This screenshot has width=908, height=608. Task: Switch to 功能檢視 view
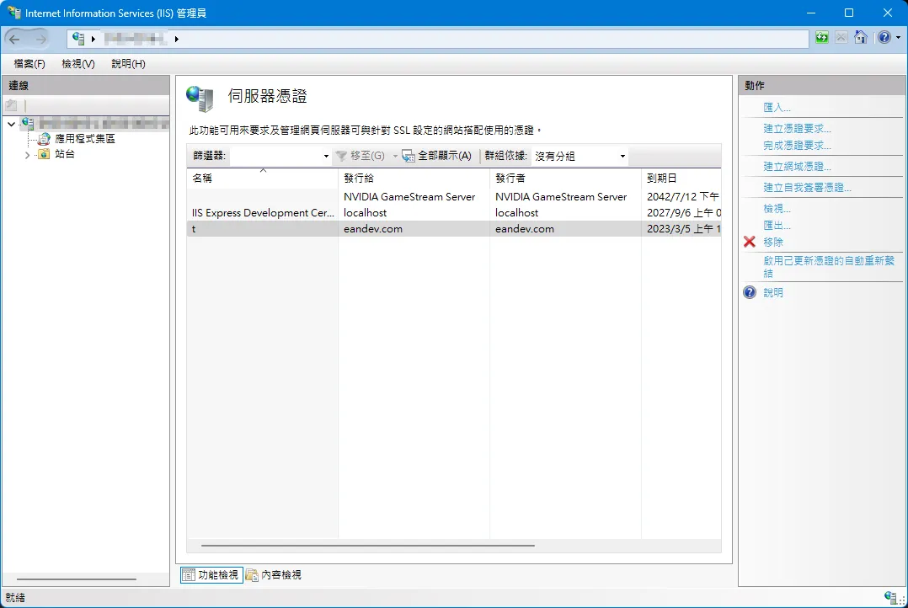click(x=211, y=574)
